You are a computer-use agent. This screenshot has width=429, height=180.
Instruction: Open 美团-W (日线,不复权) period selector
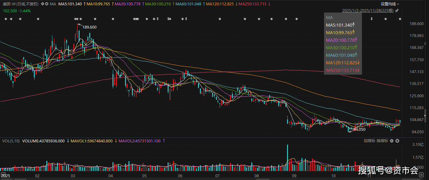(x=21, y=4)
